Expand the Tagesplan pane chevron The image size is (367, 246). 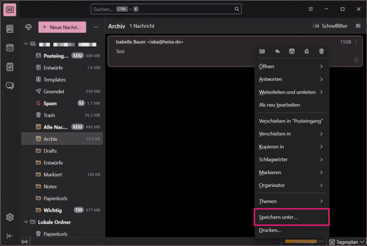coord(361,242)
